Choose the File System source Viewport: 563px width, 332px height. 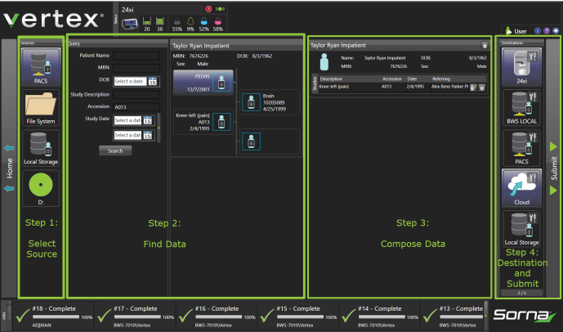pos(39,107)
